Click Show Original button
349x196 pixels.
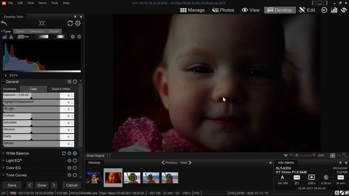(x=95, y=156)
